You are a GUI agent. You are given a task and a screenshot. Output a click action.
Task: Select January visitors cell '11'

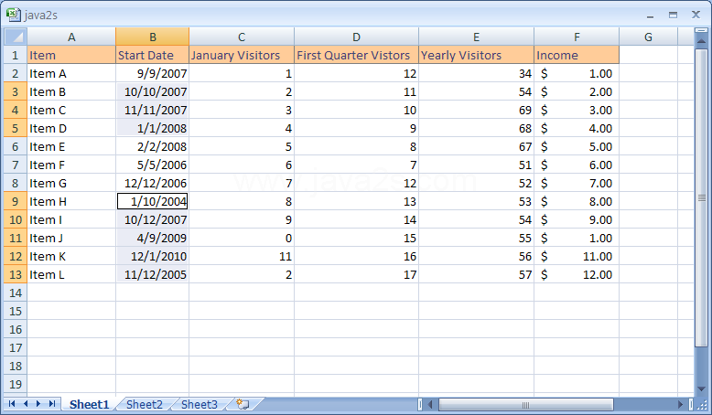click(242, 256)
